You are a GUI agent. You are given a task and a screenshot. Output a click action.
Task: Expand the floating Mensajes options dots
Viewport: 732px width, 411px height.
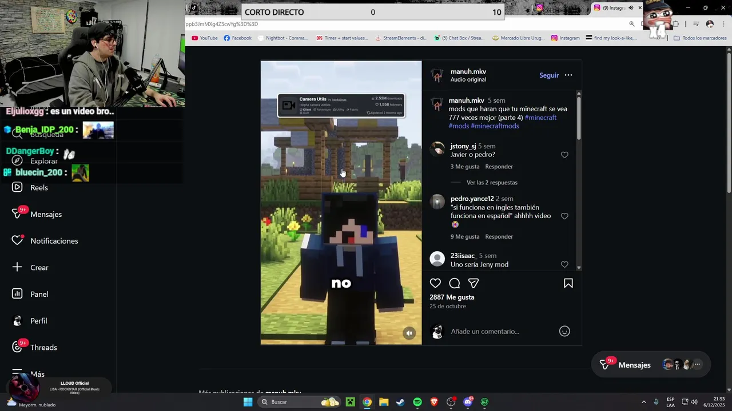point(697,364)
